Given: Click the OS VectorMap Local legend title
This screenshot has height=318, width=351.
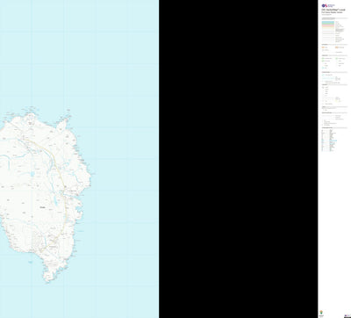Looking at the screenshot, I should tap(333, 10).
